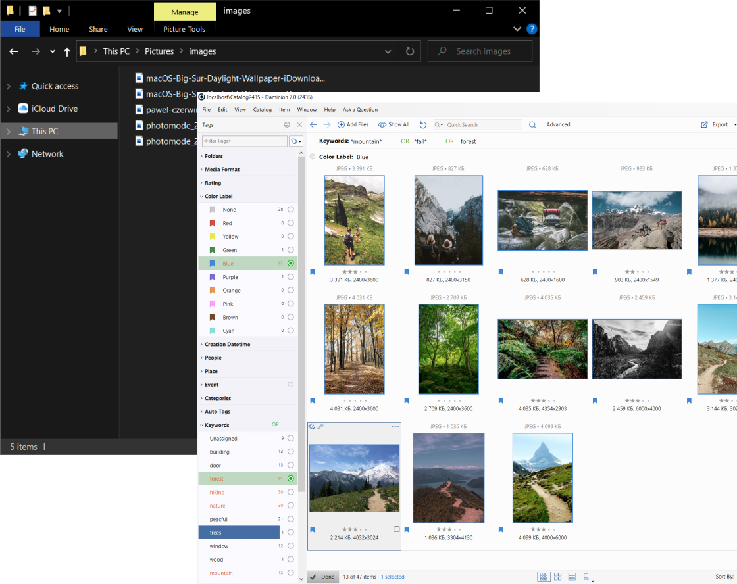This screenshot has width=737, height=584.
Task: Tick the checkbox on the selected mountain thumbnail
Action: tap(396, 529)
